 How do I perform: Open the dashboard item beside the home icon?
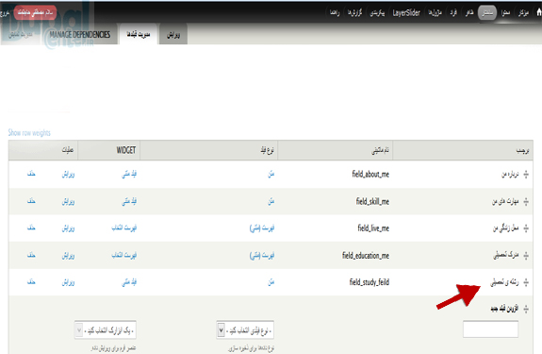(x=523, y=13)
